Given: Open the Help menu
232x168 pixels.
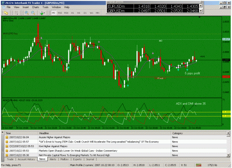Looking at the screenshot, I should click(x=67, y=7).
